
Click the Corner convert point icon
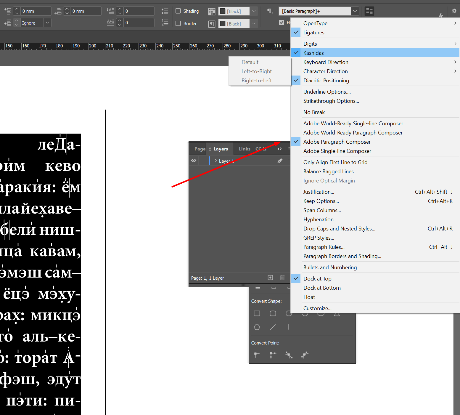[x=273, y=355]
